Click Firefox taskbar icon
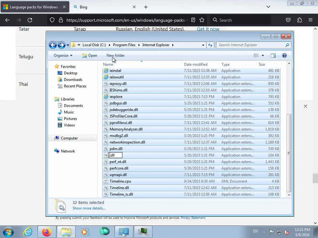 [47, 232]
